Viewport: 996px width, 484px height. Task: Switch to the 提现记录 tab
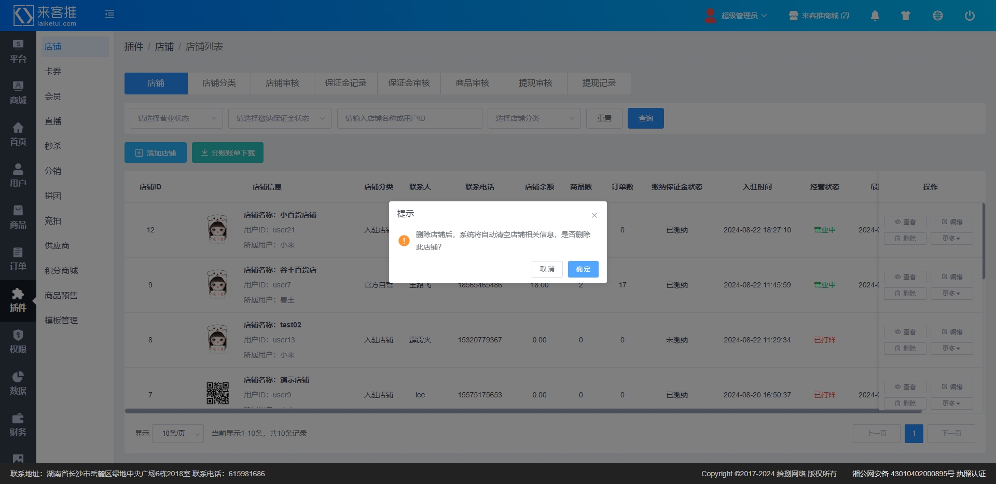coord(599,83)
